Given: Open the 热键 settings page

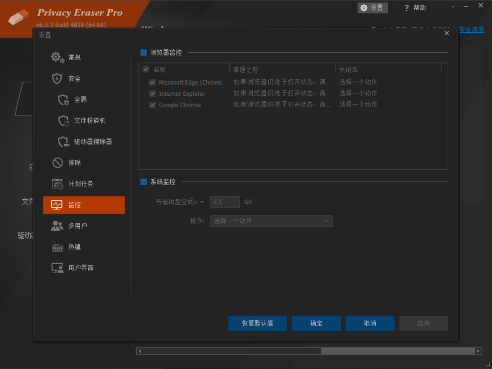Looking at the screenshot, I should [x=84, y=247].
